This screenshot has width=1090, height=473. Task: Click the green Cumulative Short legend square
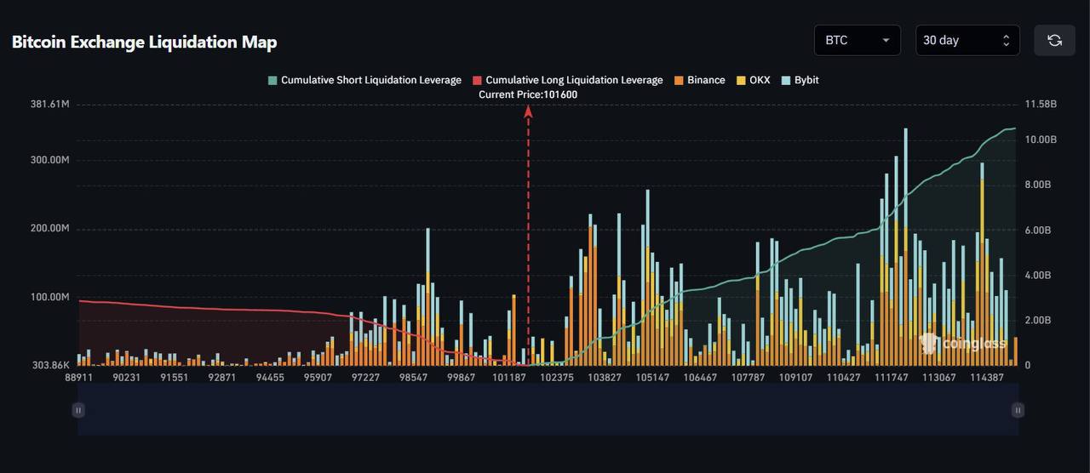pos(272,80)
